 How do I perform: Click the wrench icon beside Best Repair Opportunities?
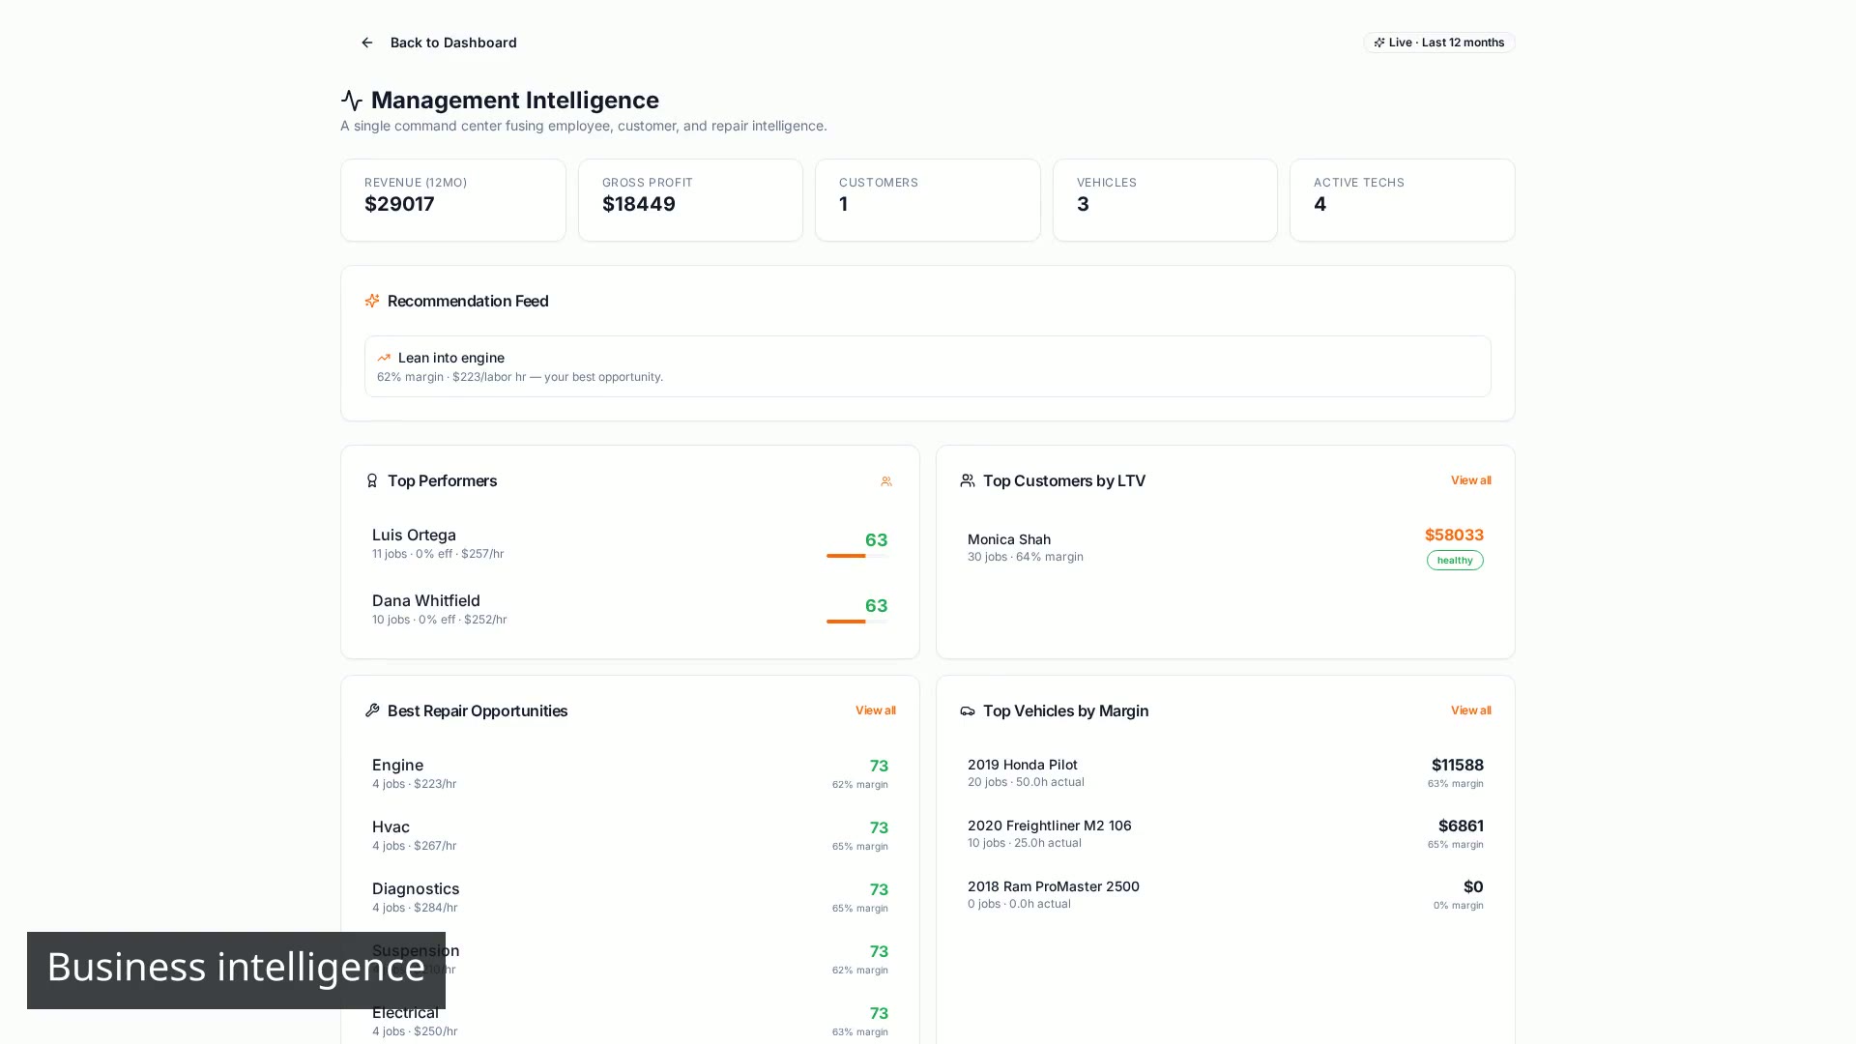[x=372, y=710]
